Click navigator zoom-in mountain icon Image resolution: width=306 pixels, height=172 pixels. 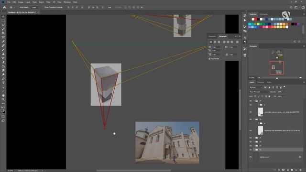tap(300, 78)
